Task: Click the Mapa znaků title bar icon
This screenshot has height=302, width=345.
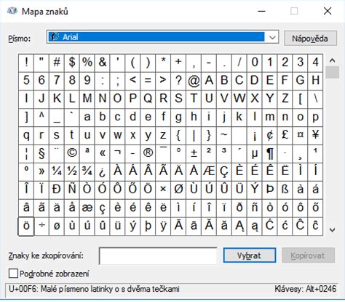Action: click(12, 11)
